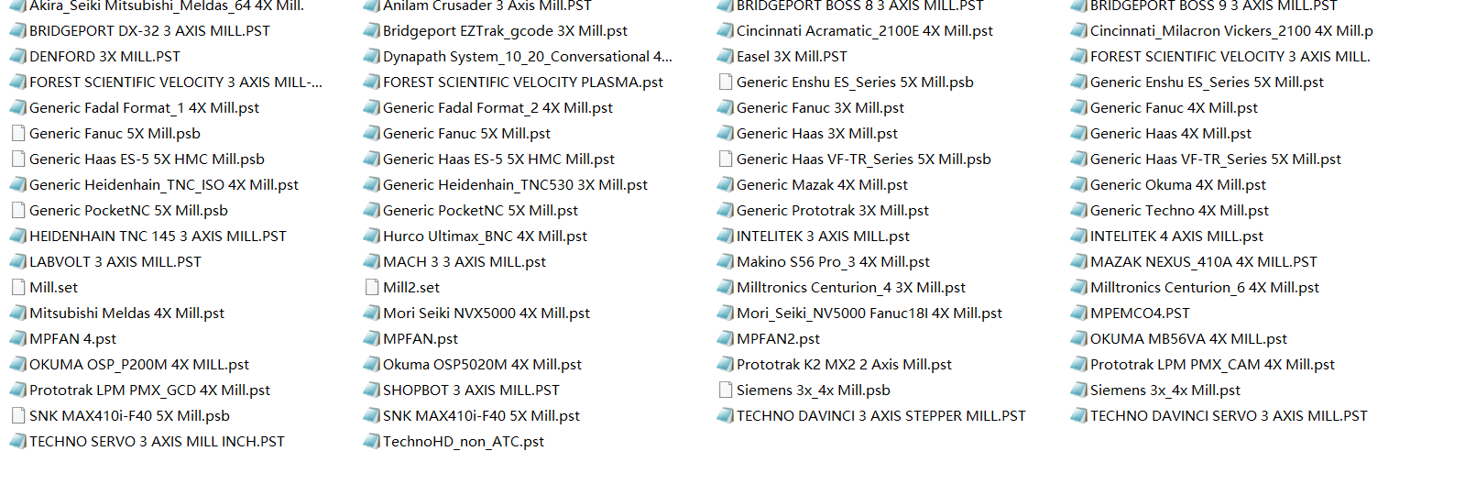1476x495 pixels.
Task: Select file Mitsubishi Meldas 4X Mill.pst
Action: [126, 313]
